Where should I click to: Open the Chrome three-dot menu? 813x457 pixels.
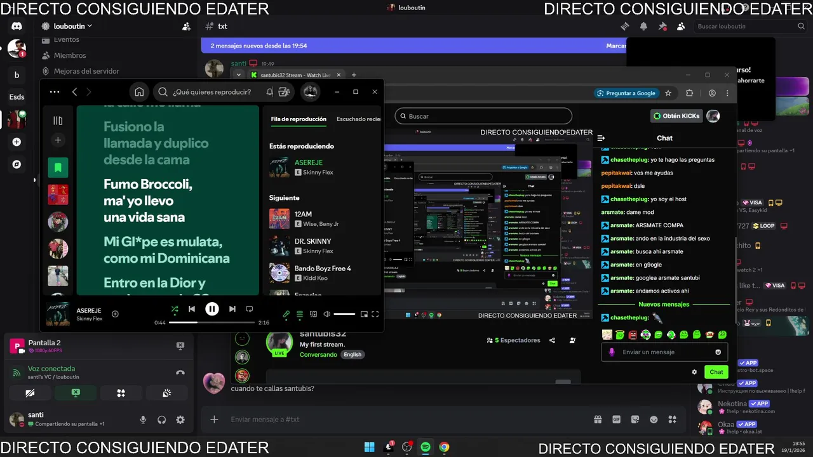tap(727, 93)
